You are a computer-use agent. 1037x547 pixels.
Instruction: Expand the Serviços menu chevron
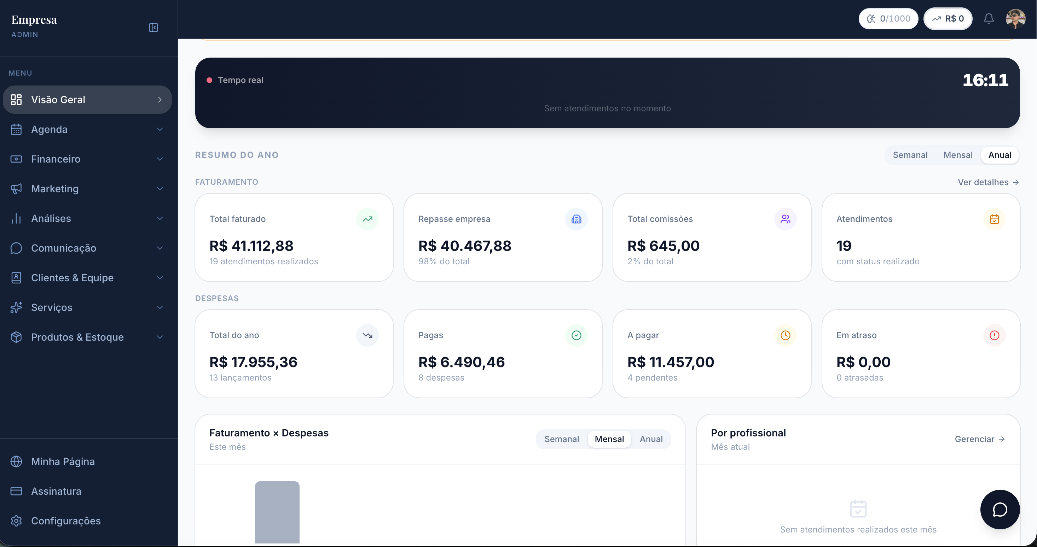(160, 307)
